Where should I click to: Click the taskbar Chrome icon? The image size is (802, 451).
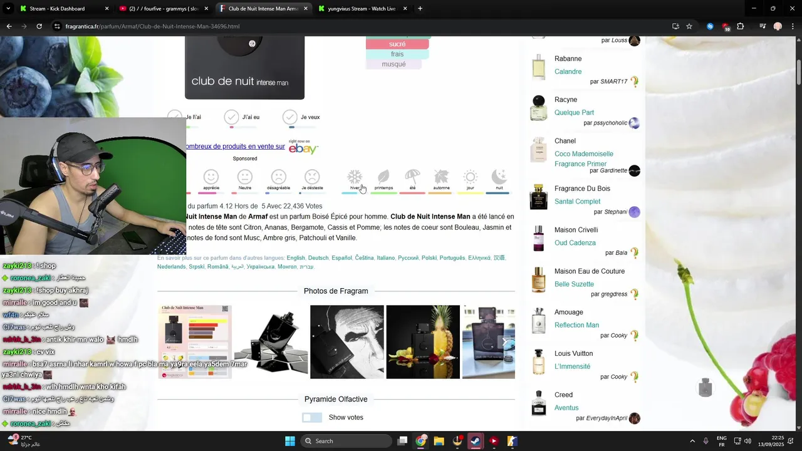click(420, 441)
